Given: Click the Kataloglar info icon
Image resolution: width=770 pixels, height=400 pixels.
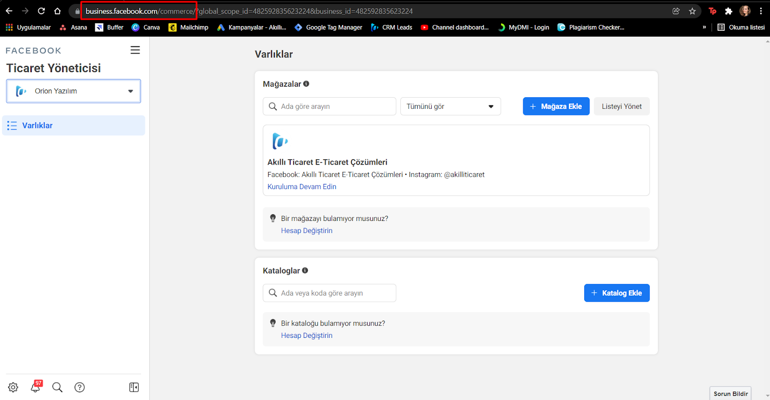Looking at the screenshot, I should click(305, 271).
